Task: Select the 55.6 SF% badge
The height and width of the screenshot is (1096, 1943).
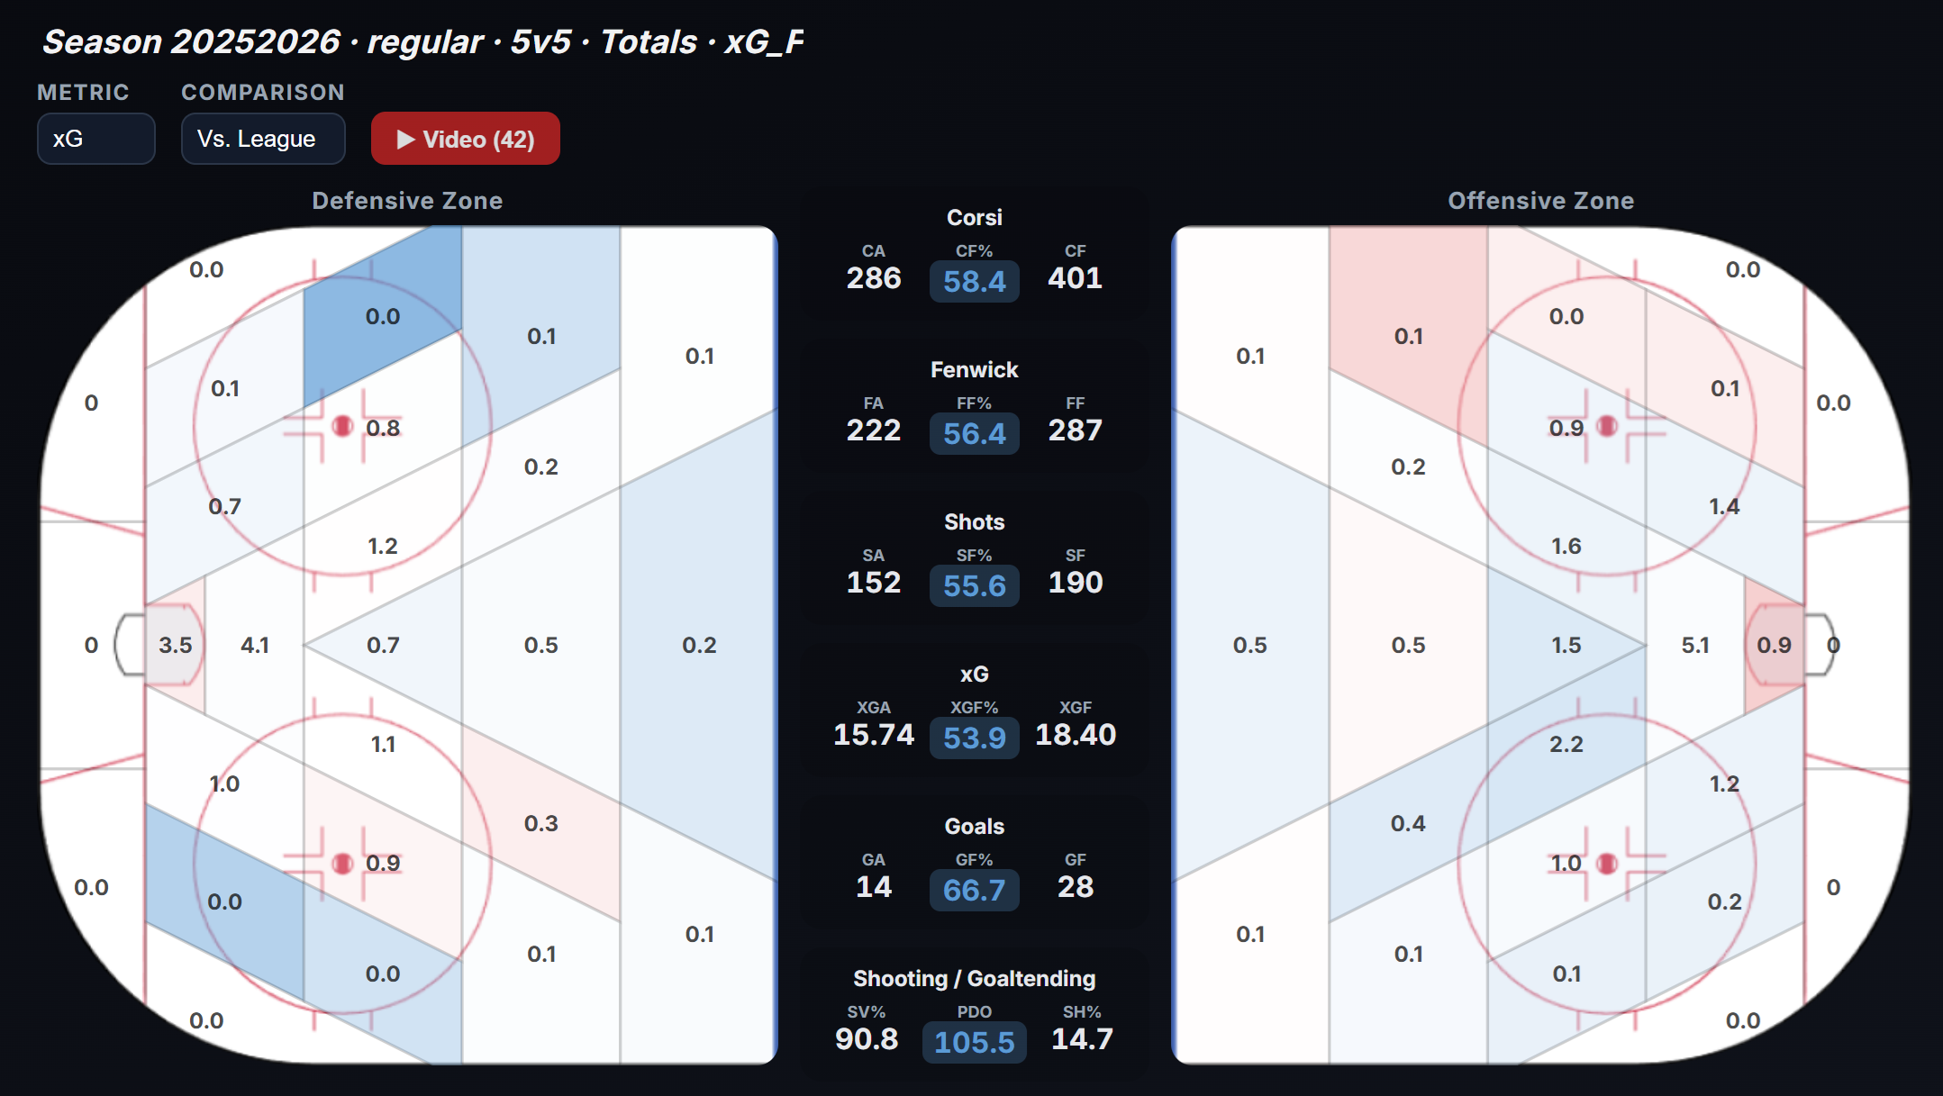Action: coord(974,585)
